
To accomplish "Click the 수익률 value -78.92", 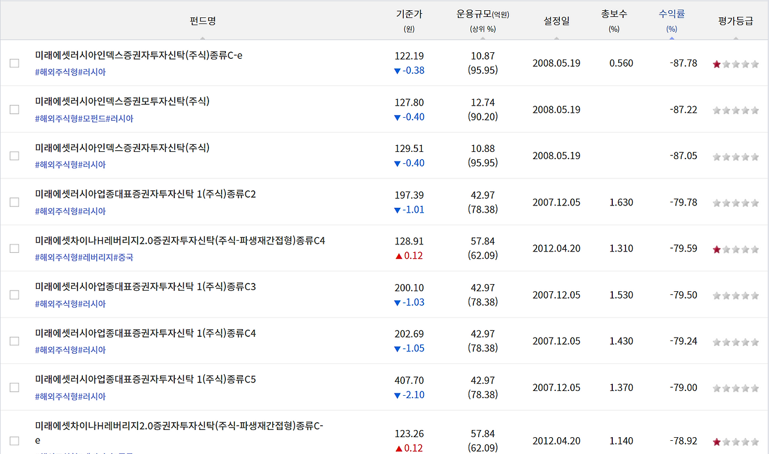I will 684,441.
